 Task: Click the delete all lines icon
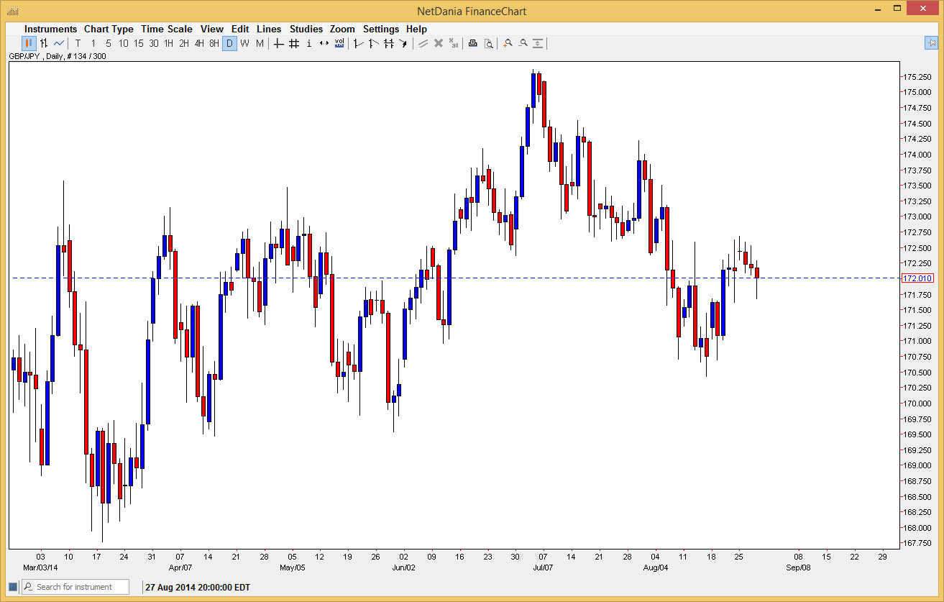tap(454, 44)
